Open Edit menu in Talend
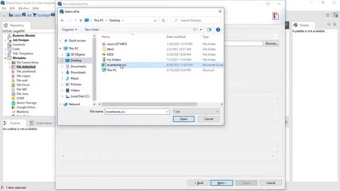 coord(12,8)
